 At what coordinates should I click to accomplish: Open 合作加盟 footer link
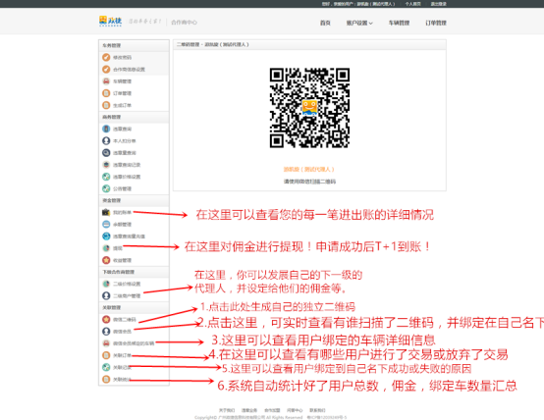tap(272, 410)
